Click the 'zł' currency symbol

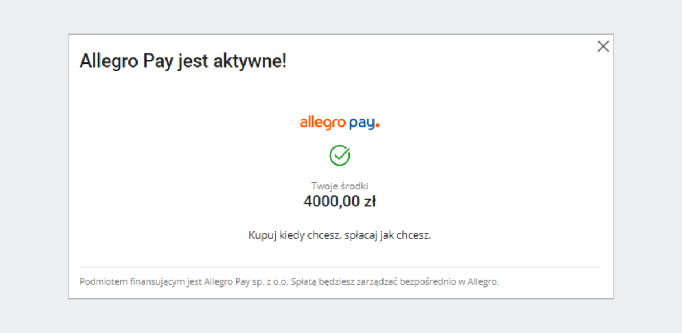coord(369,201)
